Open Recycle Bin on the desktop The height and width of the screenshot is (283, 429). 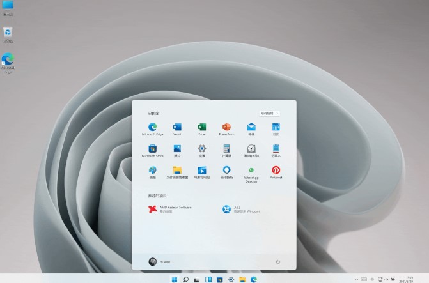8,32
